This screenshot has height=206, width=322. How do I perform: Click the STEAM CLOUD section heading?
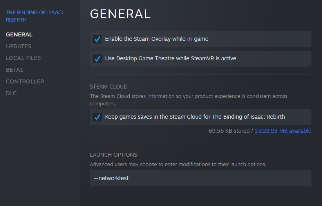(109, 87)
